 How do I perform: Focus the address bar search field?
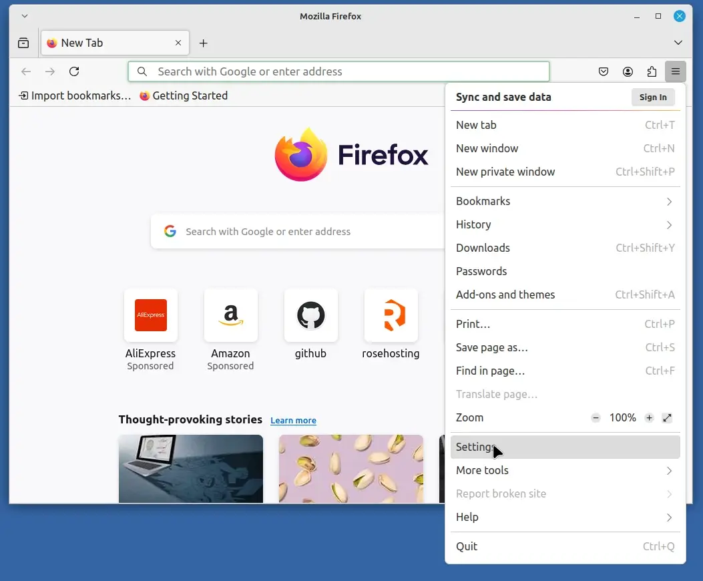point(338,71)
